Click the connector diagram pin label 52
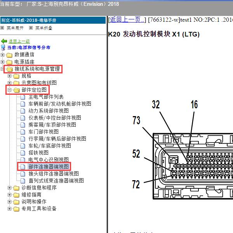This screenshot has height=233, width=233. [x=136, y=154]
